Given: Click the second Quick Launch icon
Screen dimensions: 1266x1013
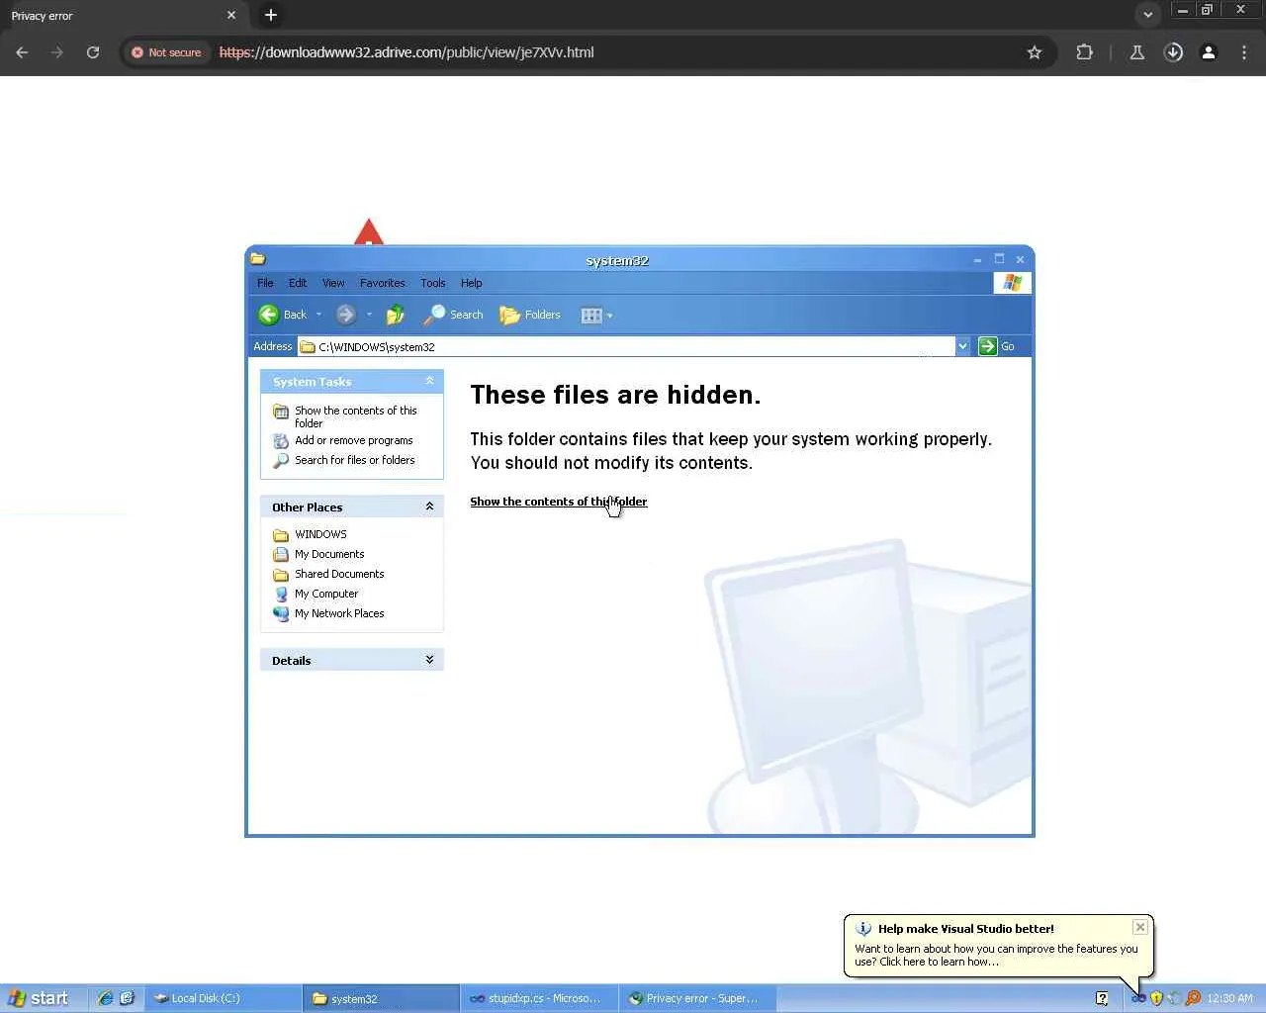Looking at the screenshot, I should click(127, 998).
